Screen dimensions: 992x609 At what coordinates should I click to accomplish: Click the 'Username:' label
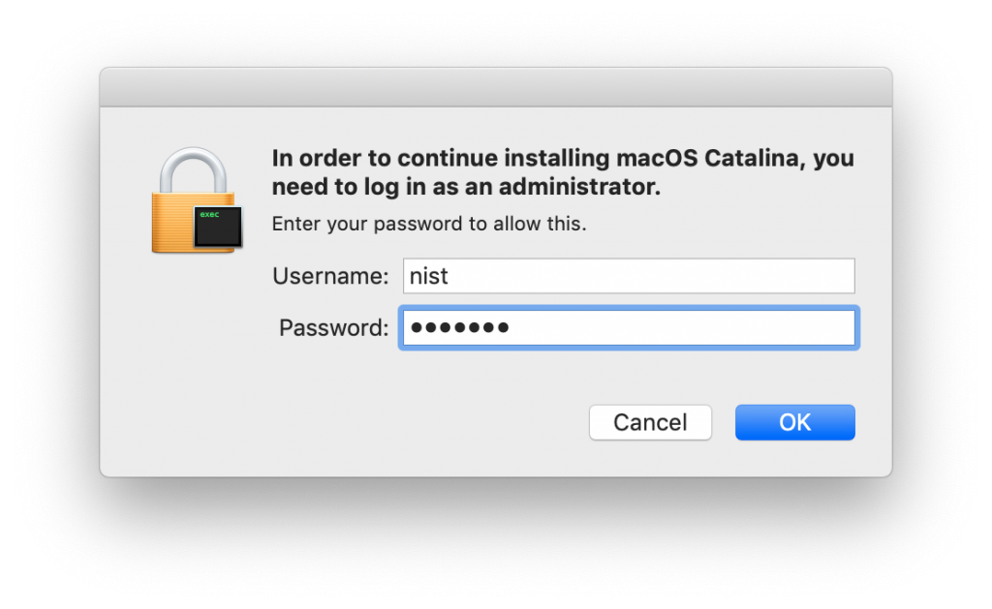[330, 276]
